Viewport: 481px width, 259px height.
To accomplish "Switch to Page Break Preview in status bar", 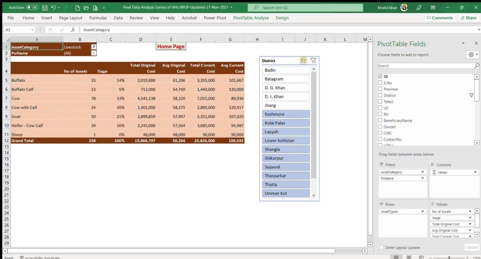I will (x=421, y=257).
